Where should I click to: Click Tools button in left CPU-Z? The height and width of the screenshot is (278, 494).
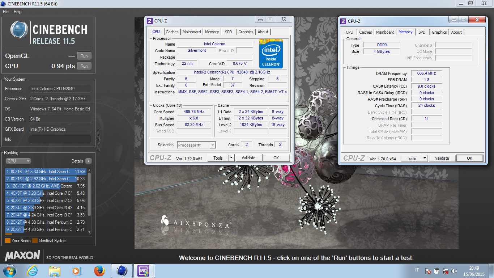tap(218, 158)
